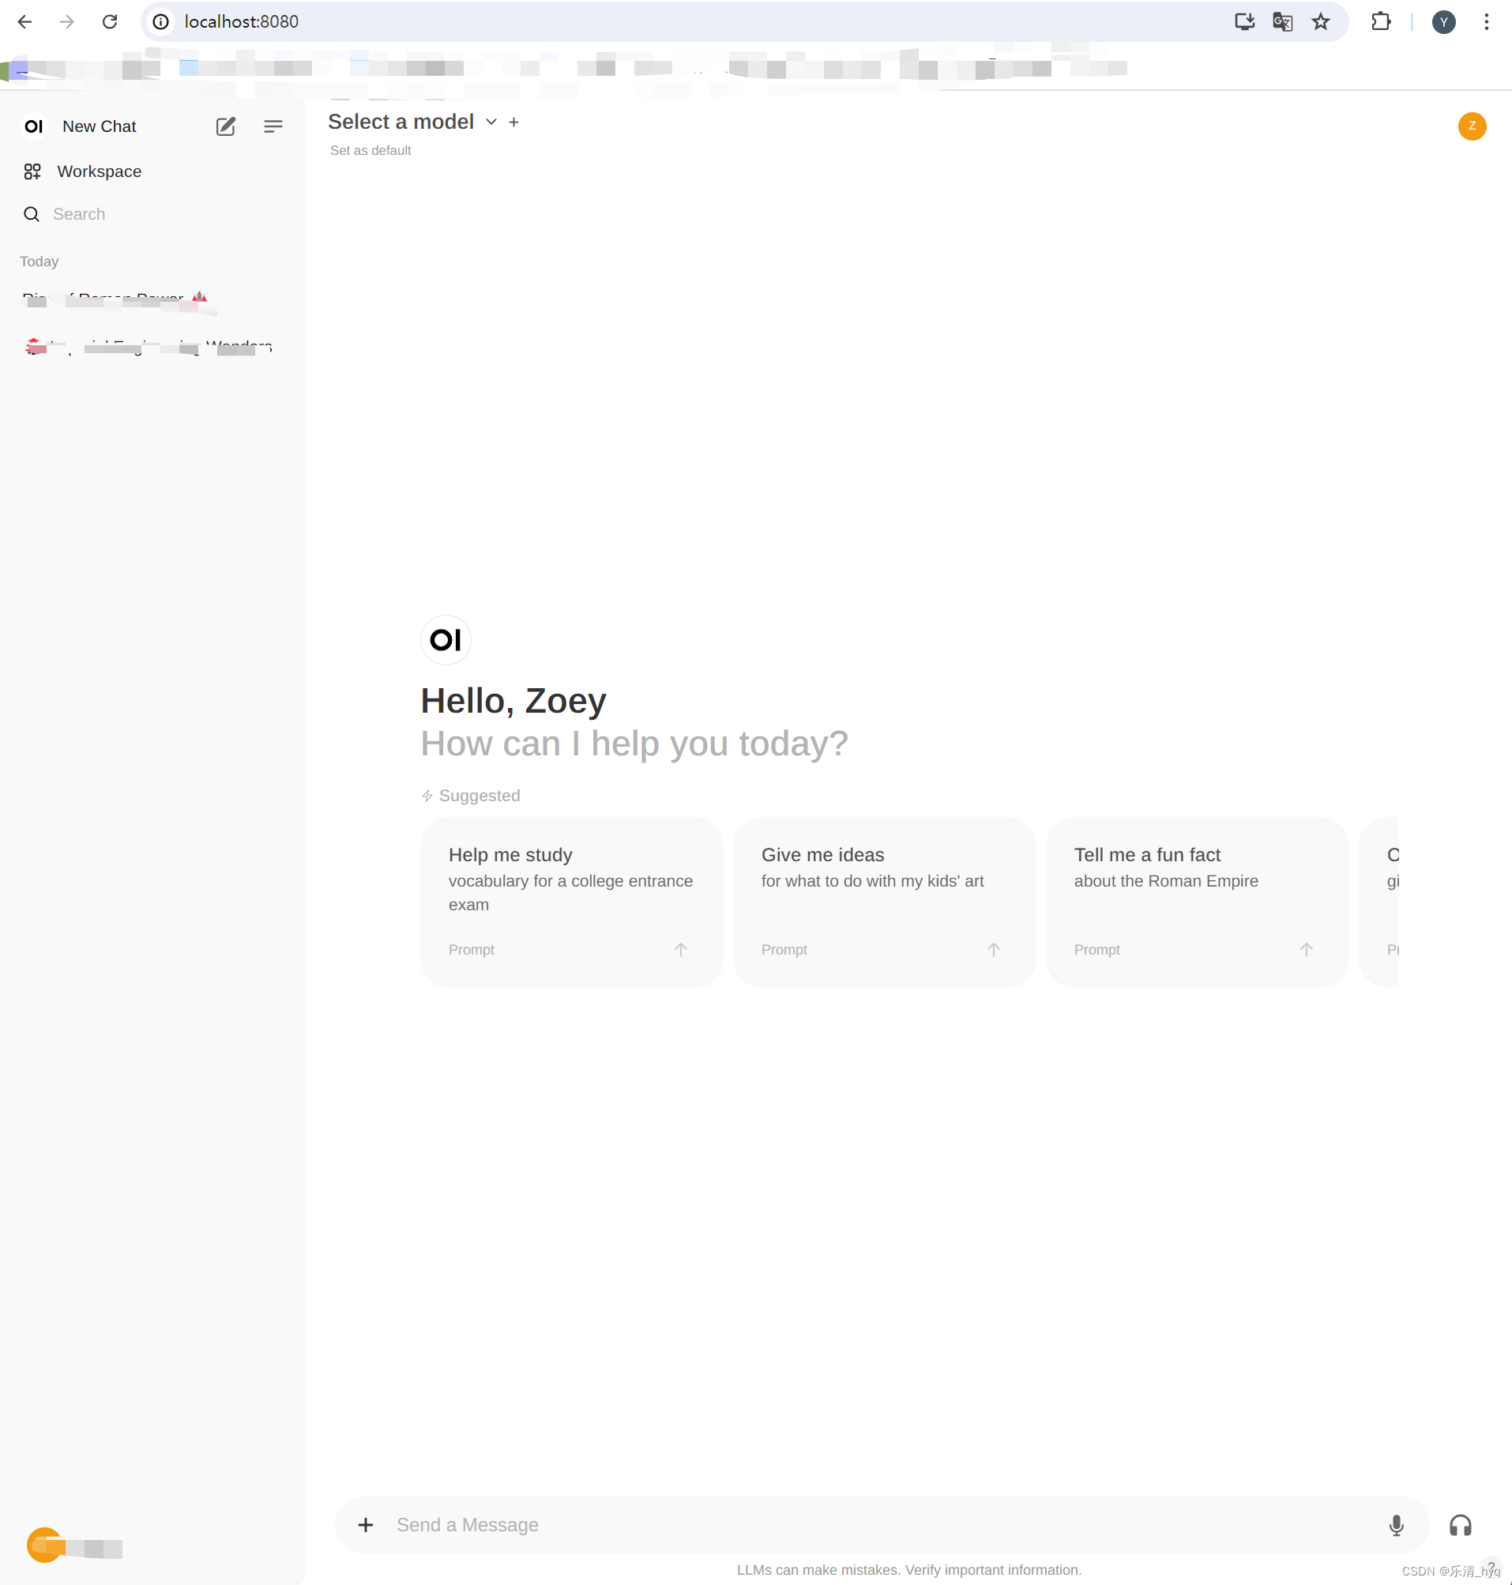
Task: Start voice input with microphone icon
Action: (x=1397, y=1524)
